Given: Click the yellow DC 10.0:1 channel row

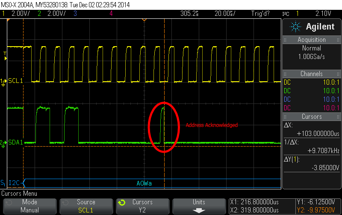Looking at the screenshot, I should pyautogui.click(x=312, y=82).
